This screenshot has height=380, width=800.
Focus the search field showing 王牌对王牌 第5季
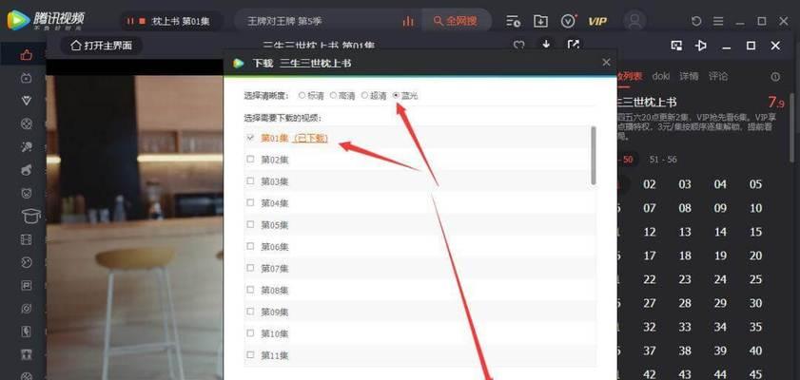[x=322, y=22]
